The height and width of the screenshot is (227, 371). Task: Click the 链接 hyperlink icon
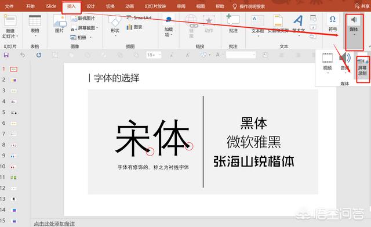click(191, 26)
